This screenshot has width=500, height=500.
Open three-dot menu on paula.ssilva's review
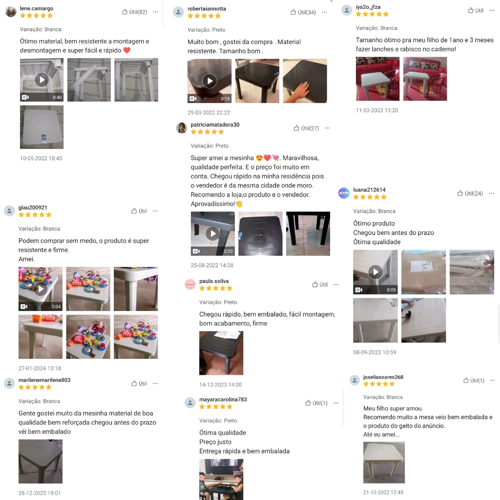[336, 285]
